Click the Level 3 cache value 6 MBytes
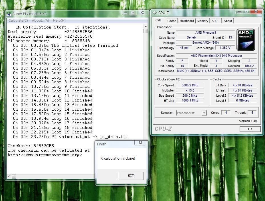 242,100
